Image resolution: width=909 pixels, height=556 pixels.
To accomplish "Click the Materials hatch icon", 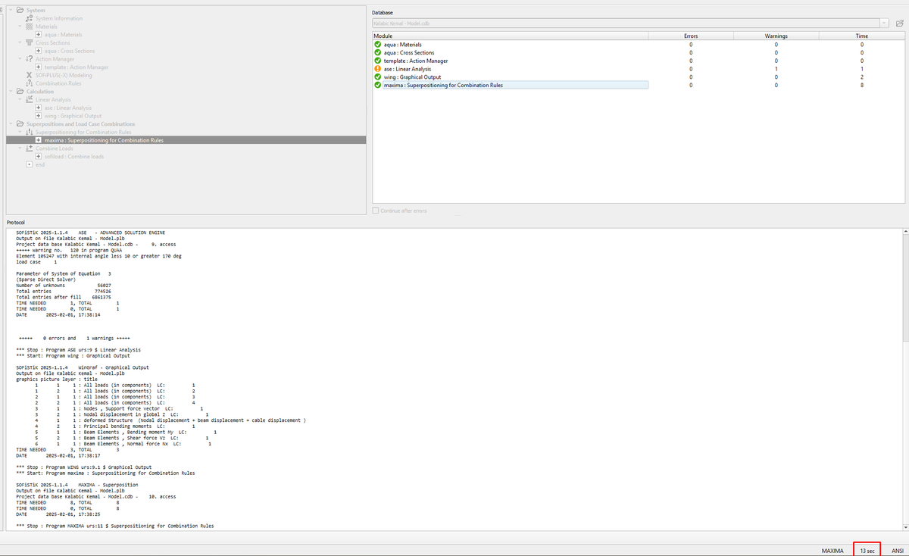I will (x=31, y=27).
